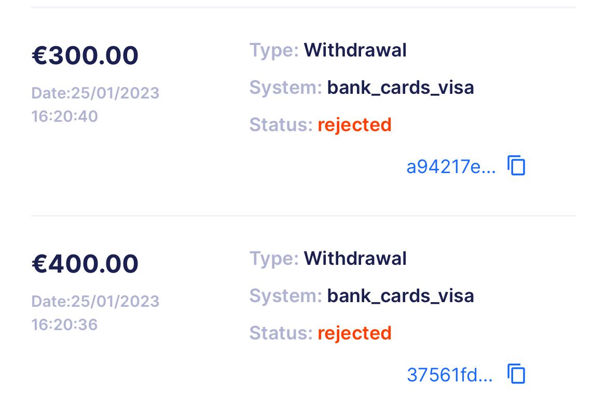
Task: Select the €400.00 amount
Action: [85, 264]
